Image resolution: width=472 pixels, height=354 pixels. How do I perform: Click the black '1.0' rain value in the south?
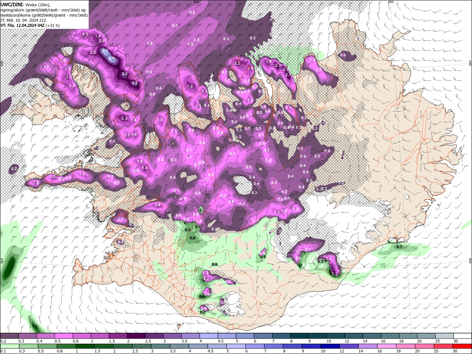point(202,296)
